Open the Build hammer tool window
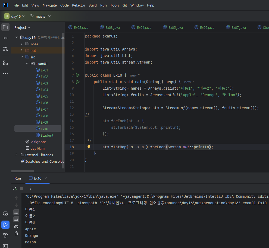This screenshot has width=269, height=248. (5, 235)
